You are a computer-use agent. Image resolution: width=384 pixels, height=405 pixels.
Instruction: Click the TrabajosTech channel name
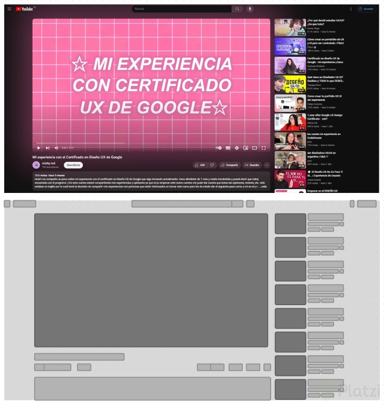point(314,85)
